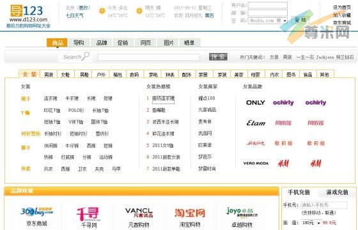Viewport: 358px width, 230px height.
Task: Switch to the 促销 search tab
Action: [x=123, y=42]
